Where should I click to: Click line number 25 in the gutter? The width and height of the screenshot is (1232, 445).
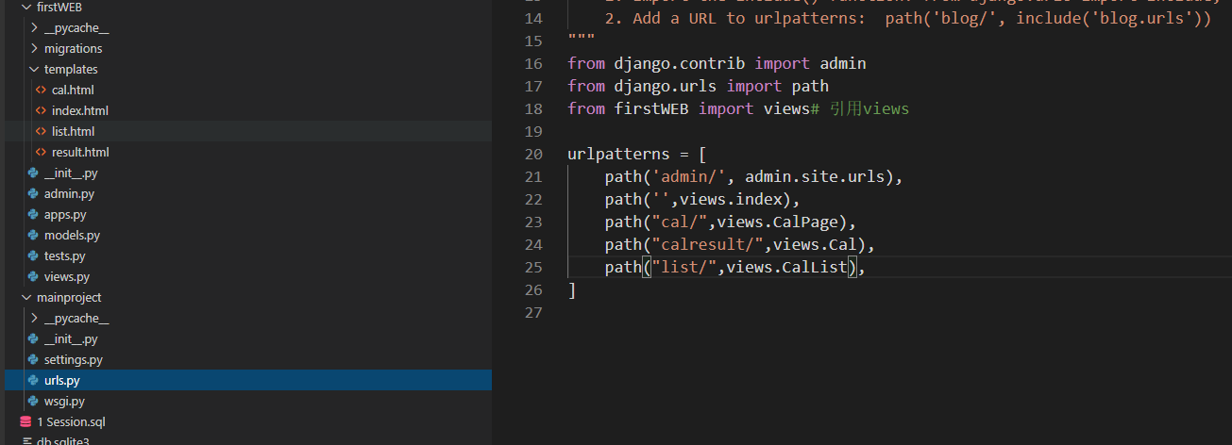[532, 267]
